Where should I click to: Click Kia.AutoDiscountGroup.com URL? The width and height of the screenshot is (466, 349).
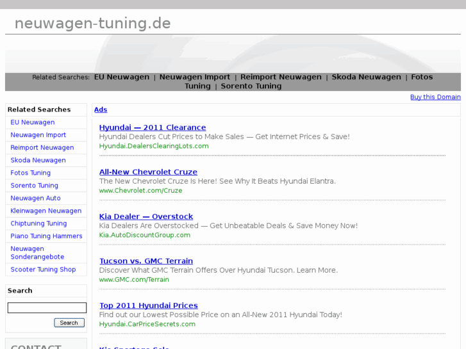tap(145, 235)
